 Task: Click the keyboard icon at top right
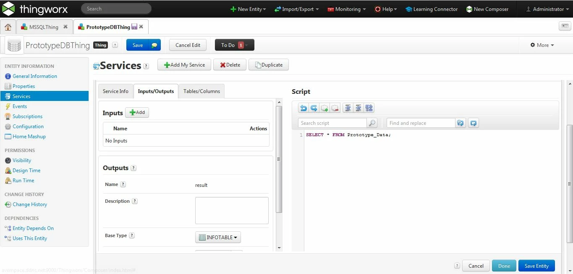click(x=565, y=26)
